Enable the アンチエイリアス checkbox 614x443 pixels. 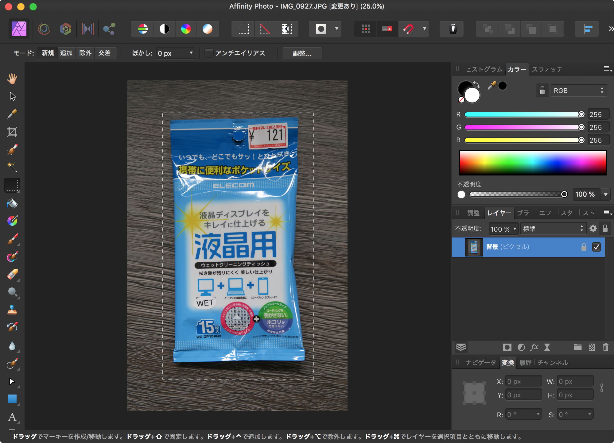(209, 53)
